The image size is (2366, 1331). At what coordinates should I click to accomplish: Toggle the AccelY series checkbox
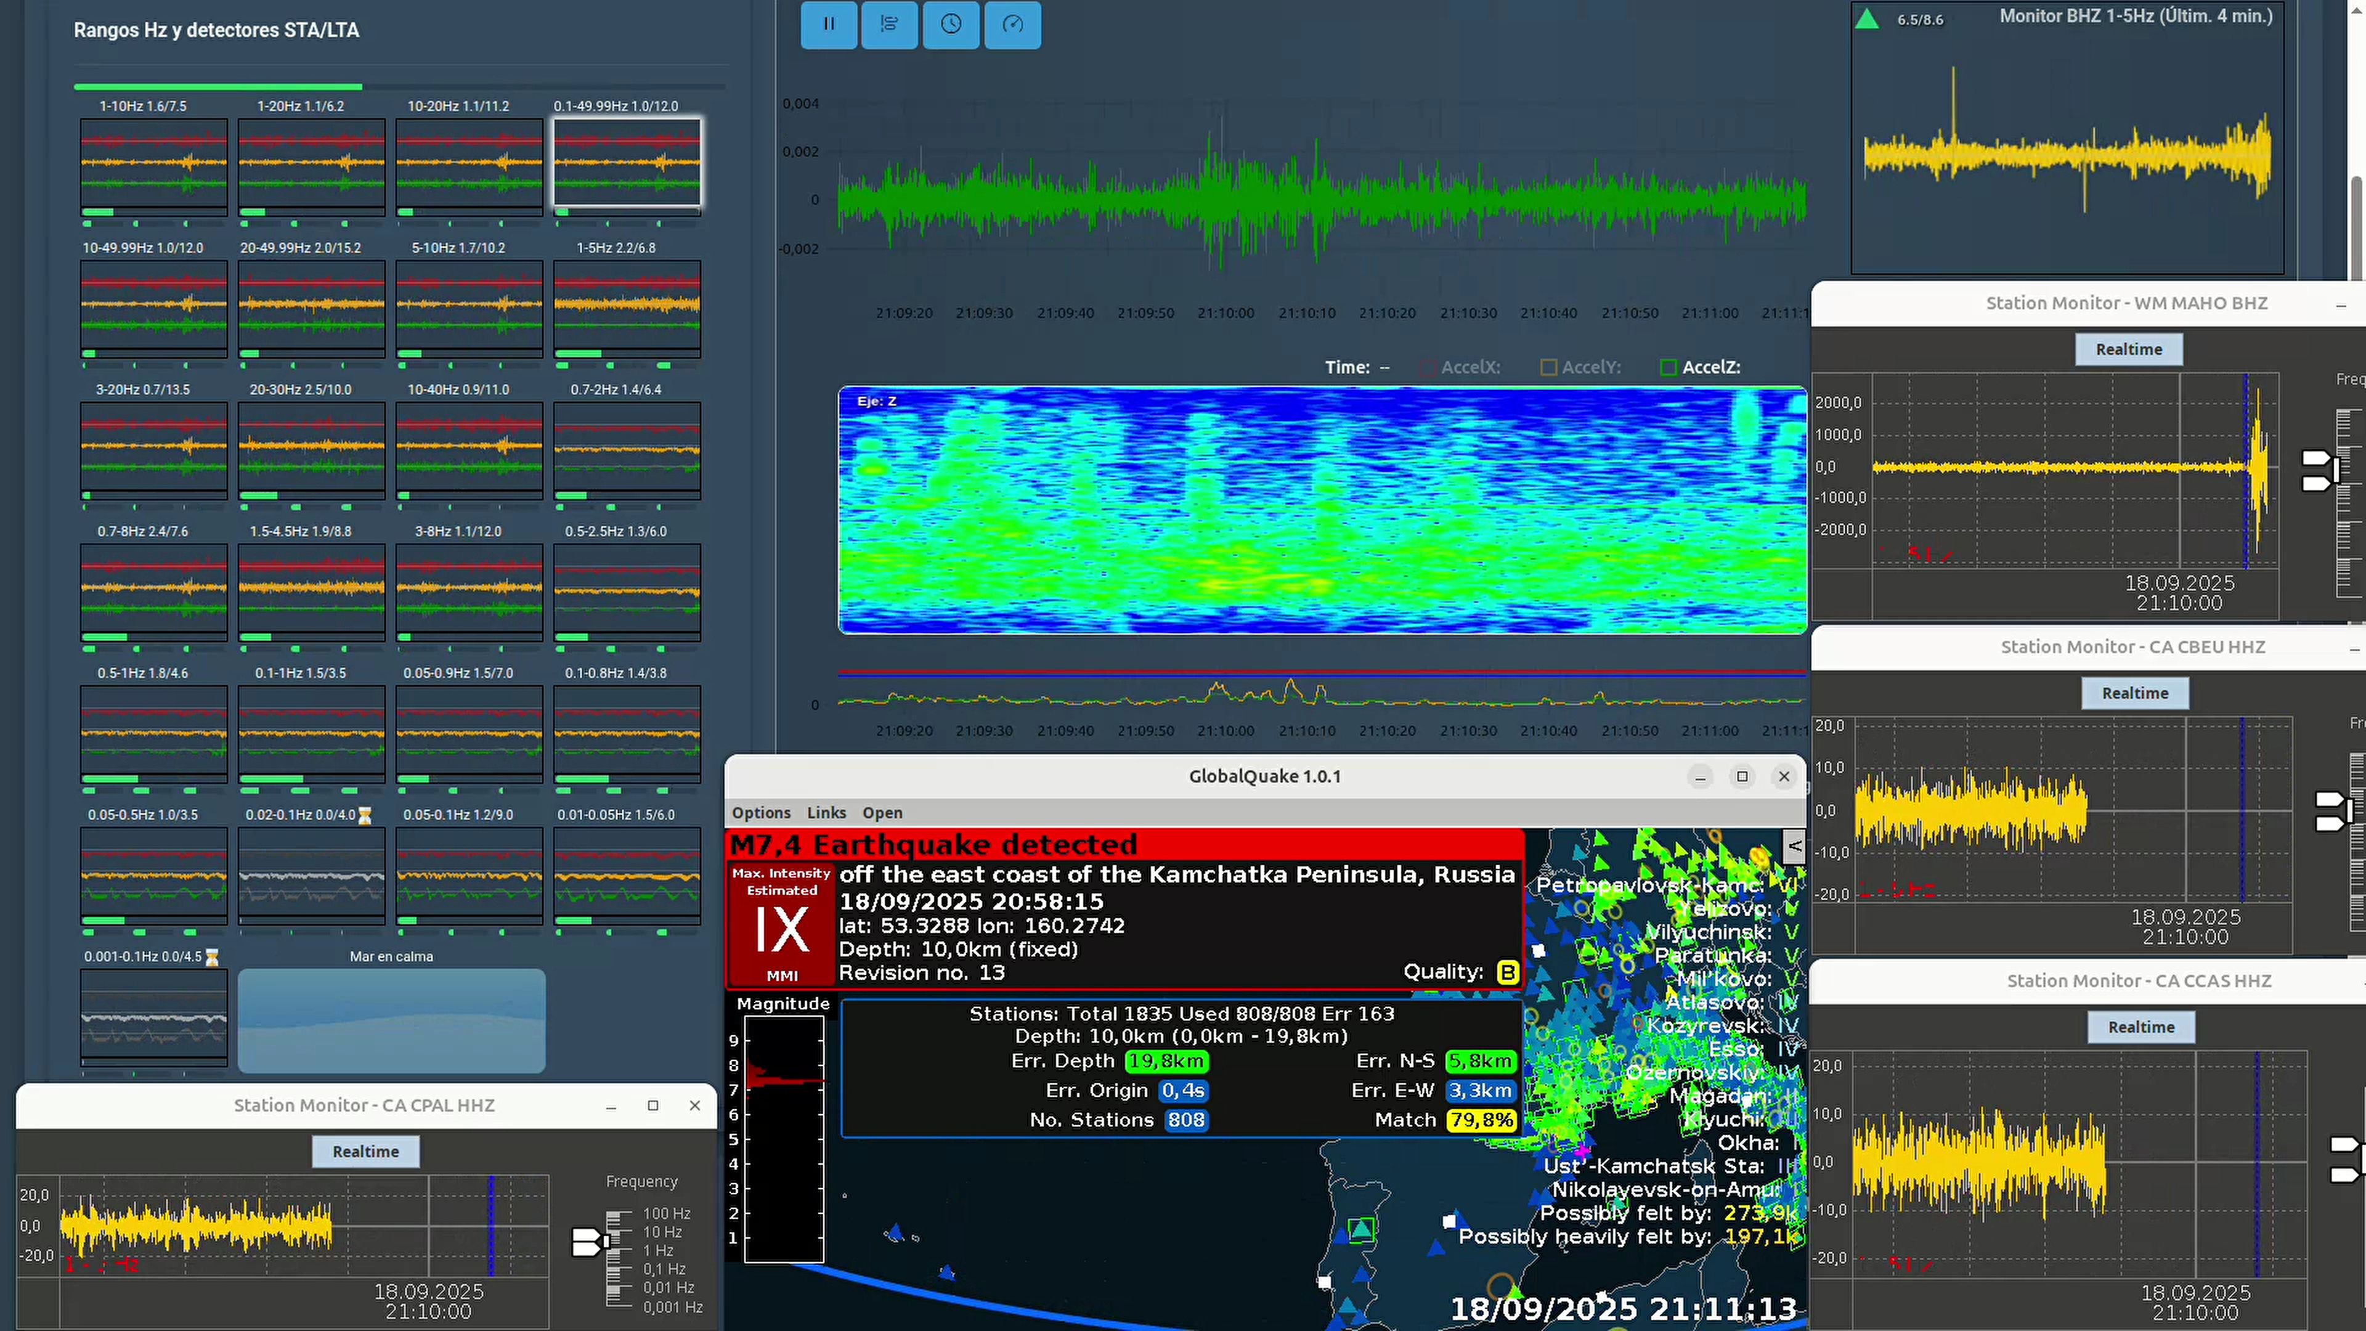[x=1548, y=367]
